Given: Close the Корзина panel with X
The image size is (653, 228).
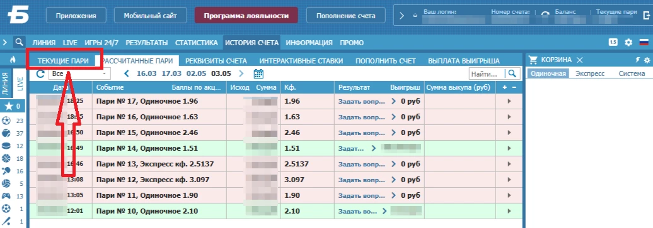Looking at the screenshot, I should [579, 60].
